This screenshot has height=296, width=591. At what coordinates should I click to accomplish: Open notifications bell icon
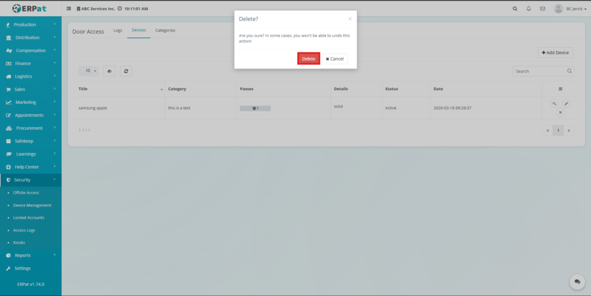point(529,9)
